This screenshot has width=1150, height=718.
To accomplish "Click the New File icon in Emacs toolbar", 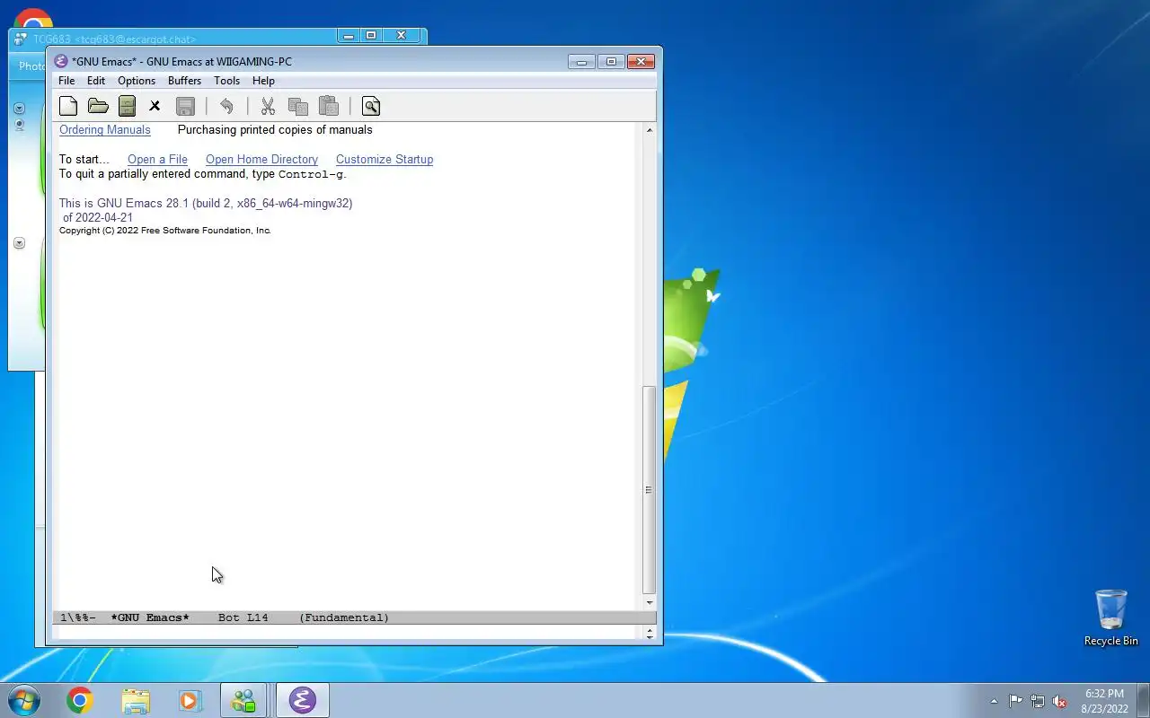I will point(68,106).
